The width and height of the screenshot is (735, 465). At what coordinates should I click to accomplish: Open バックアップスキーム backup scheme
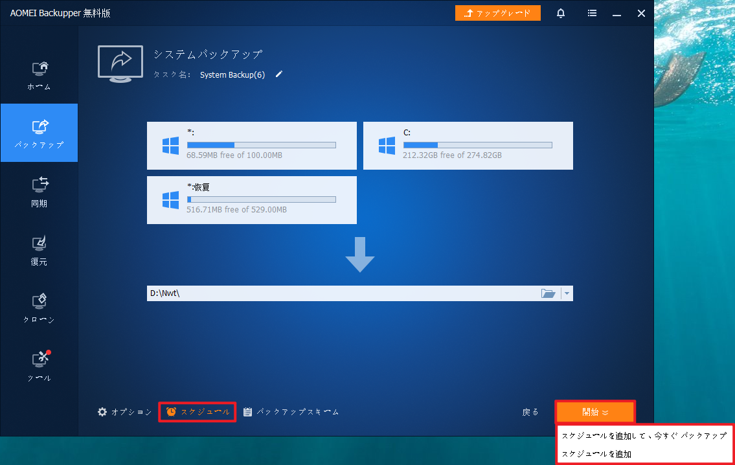(x=291, y=412)
